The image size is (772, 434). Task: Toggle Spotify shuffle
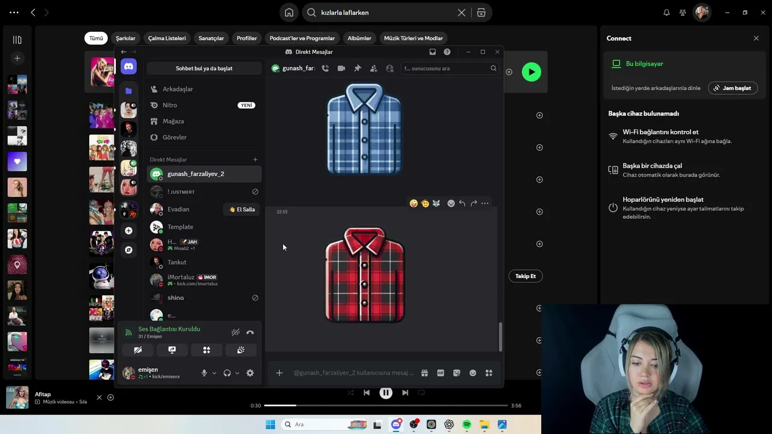[x=350, y=392]
